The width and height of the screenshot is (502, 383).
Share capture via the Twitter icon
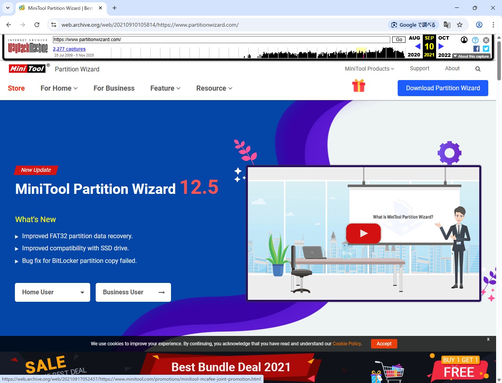coord(486,49)
